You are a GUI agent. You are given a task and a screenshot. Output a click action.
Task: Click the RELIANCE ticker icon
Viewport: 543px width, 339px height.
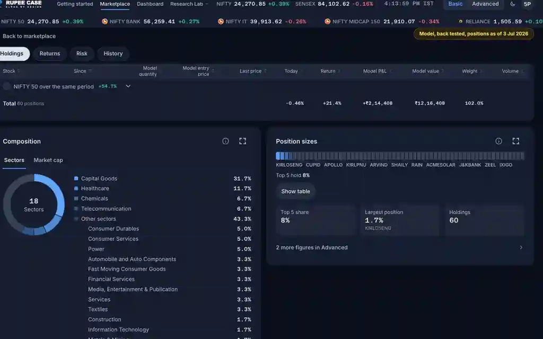[461, 21]
